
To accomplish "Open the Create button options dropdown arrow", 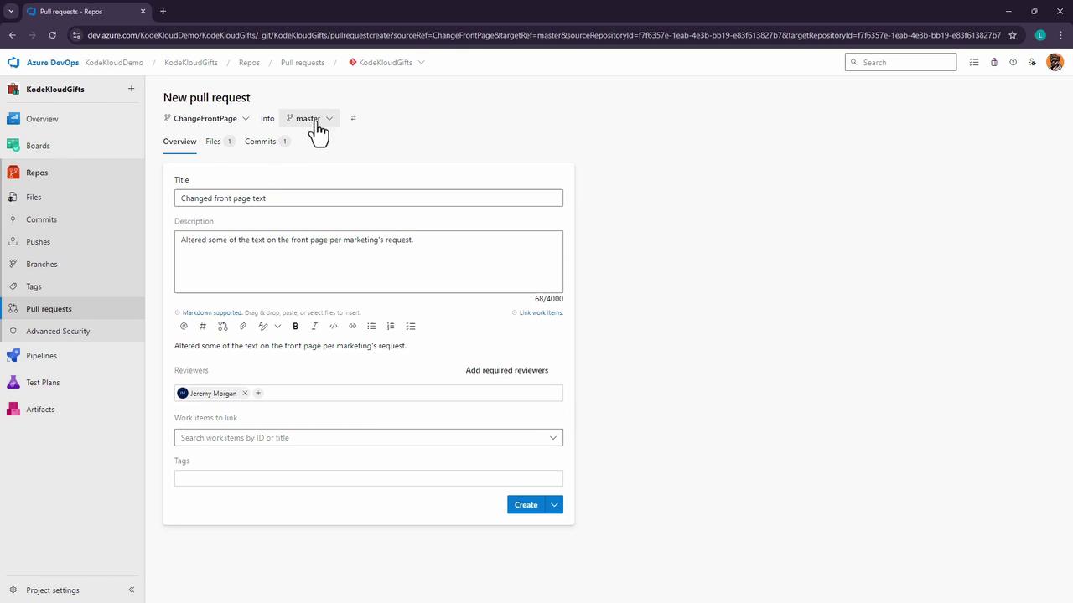I will 554,504.
